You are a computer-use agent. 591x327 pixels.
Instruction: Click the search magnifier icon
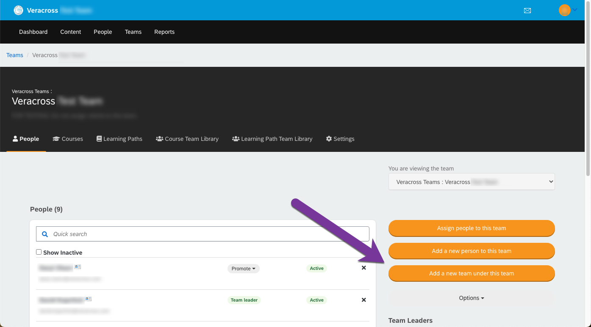pos(45,234)
